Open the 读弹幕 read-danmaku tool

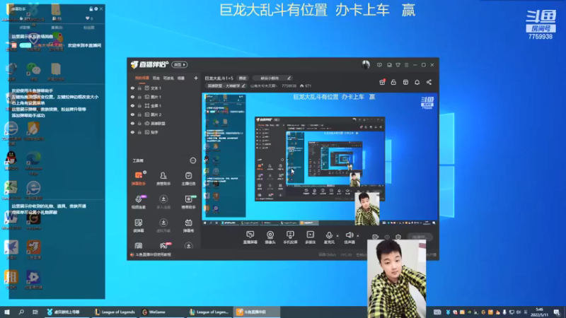click(139, 225)
